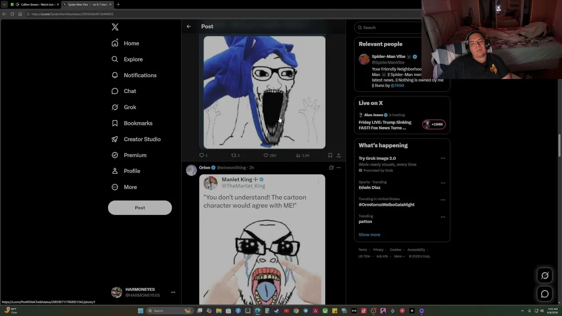Open the @winesmithing handle link
The image size is (562, 316).
(x=231, y=168)
